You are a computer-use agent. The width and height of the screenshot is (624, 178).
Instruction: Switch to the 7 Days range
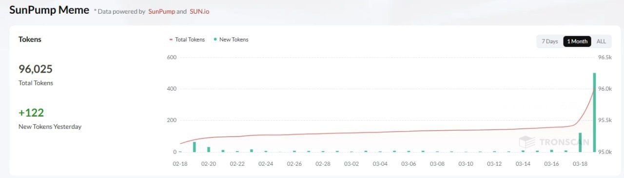point(549,41)
